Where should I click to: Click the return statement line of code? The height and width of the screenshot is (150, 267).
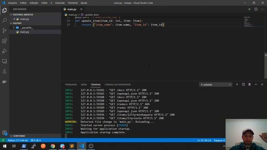tap(123, 25)
